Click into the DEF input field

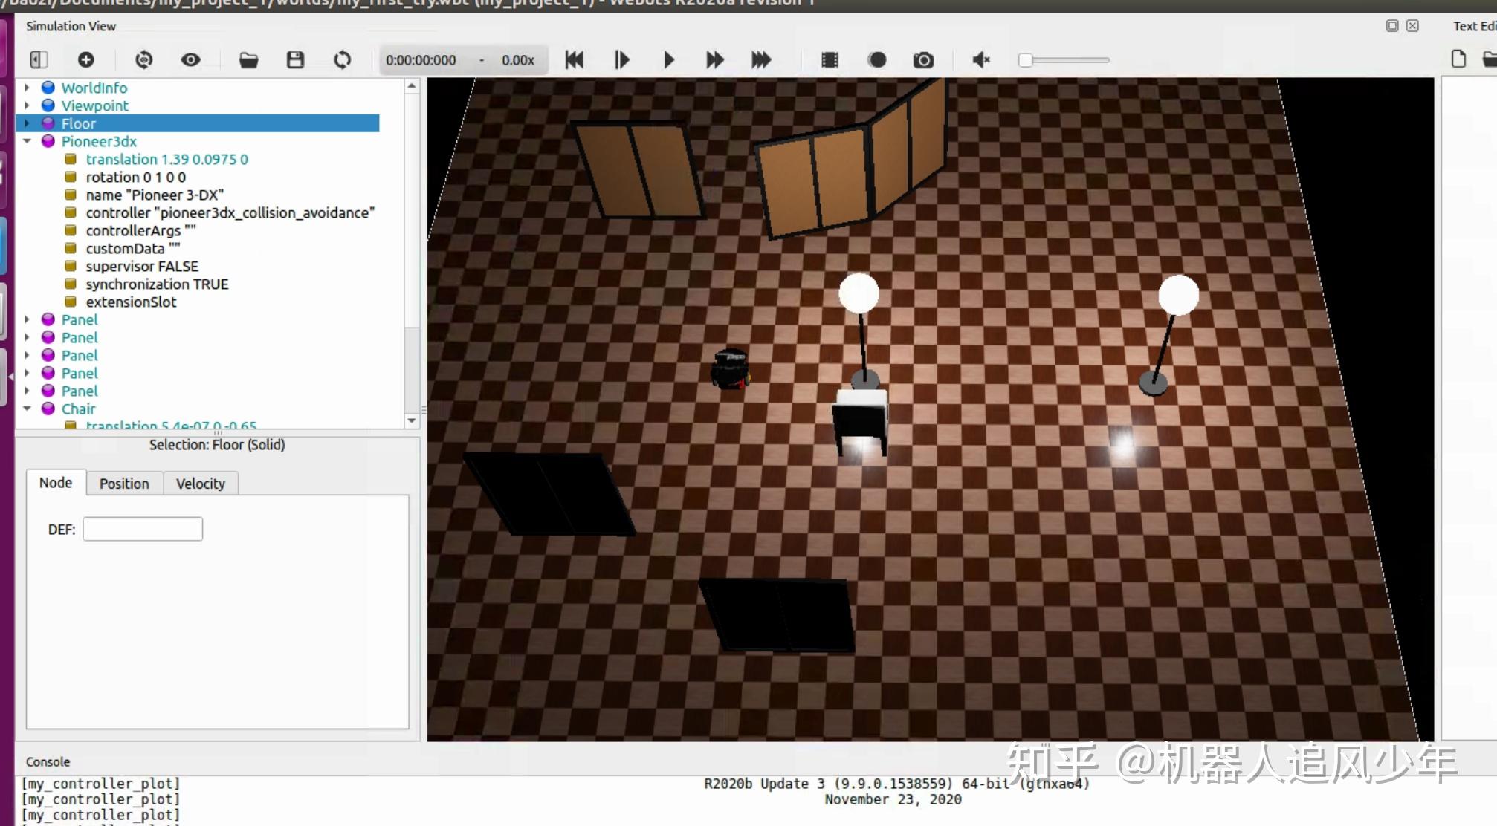coord(143,529)
